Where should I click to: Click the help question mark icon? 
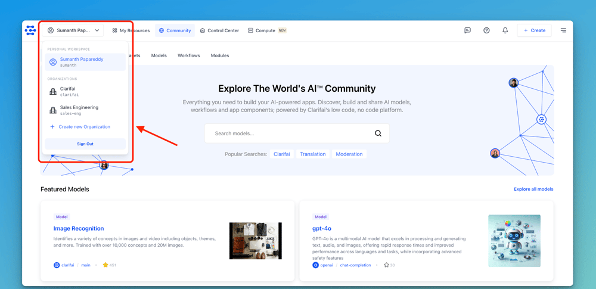[x=486, y=30]
